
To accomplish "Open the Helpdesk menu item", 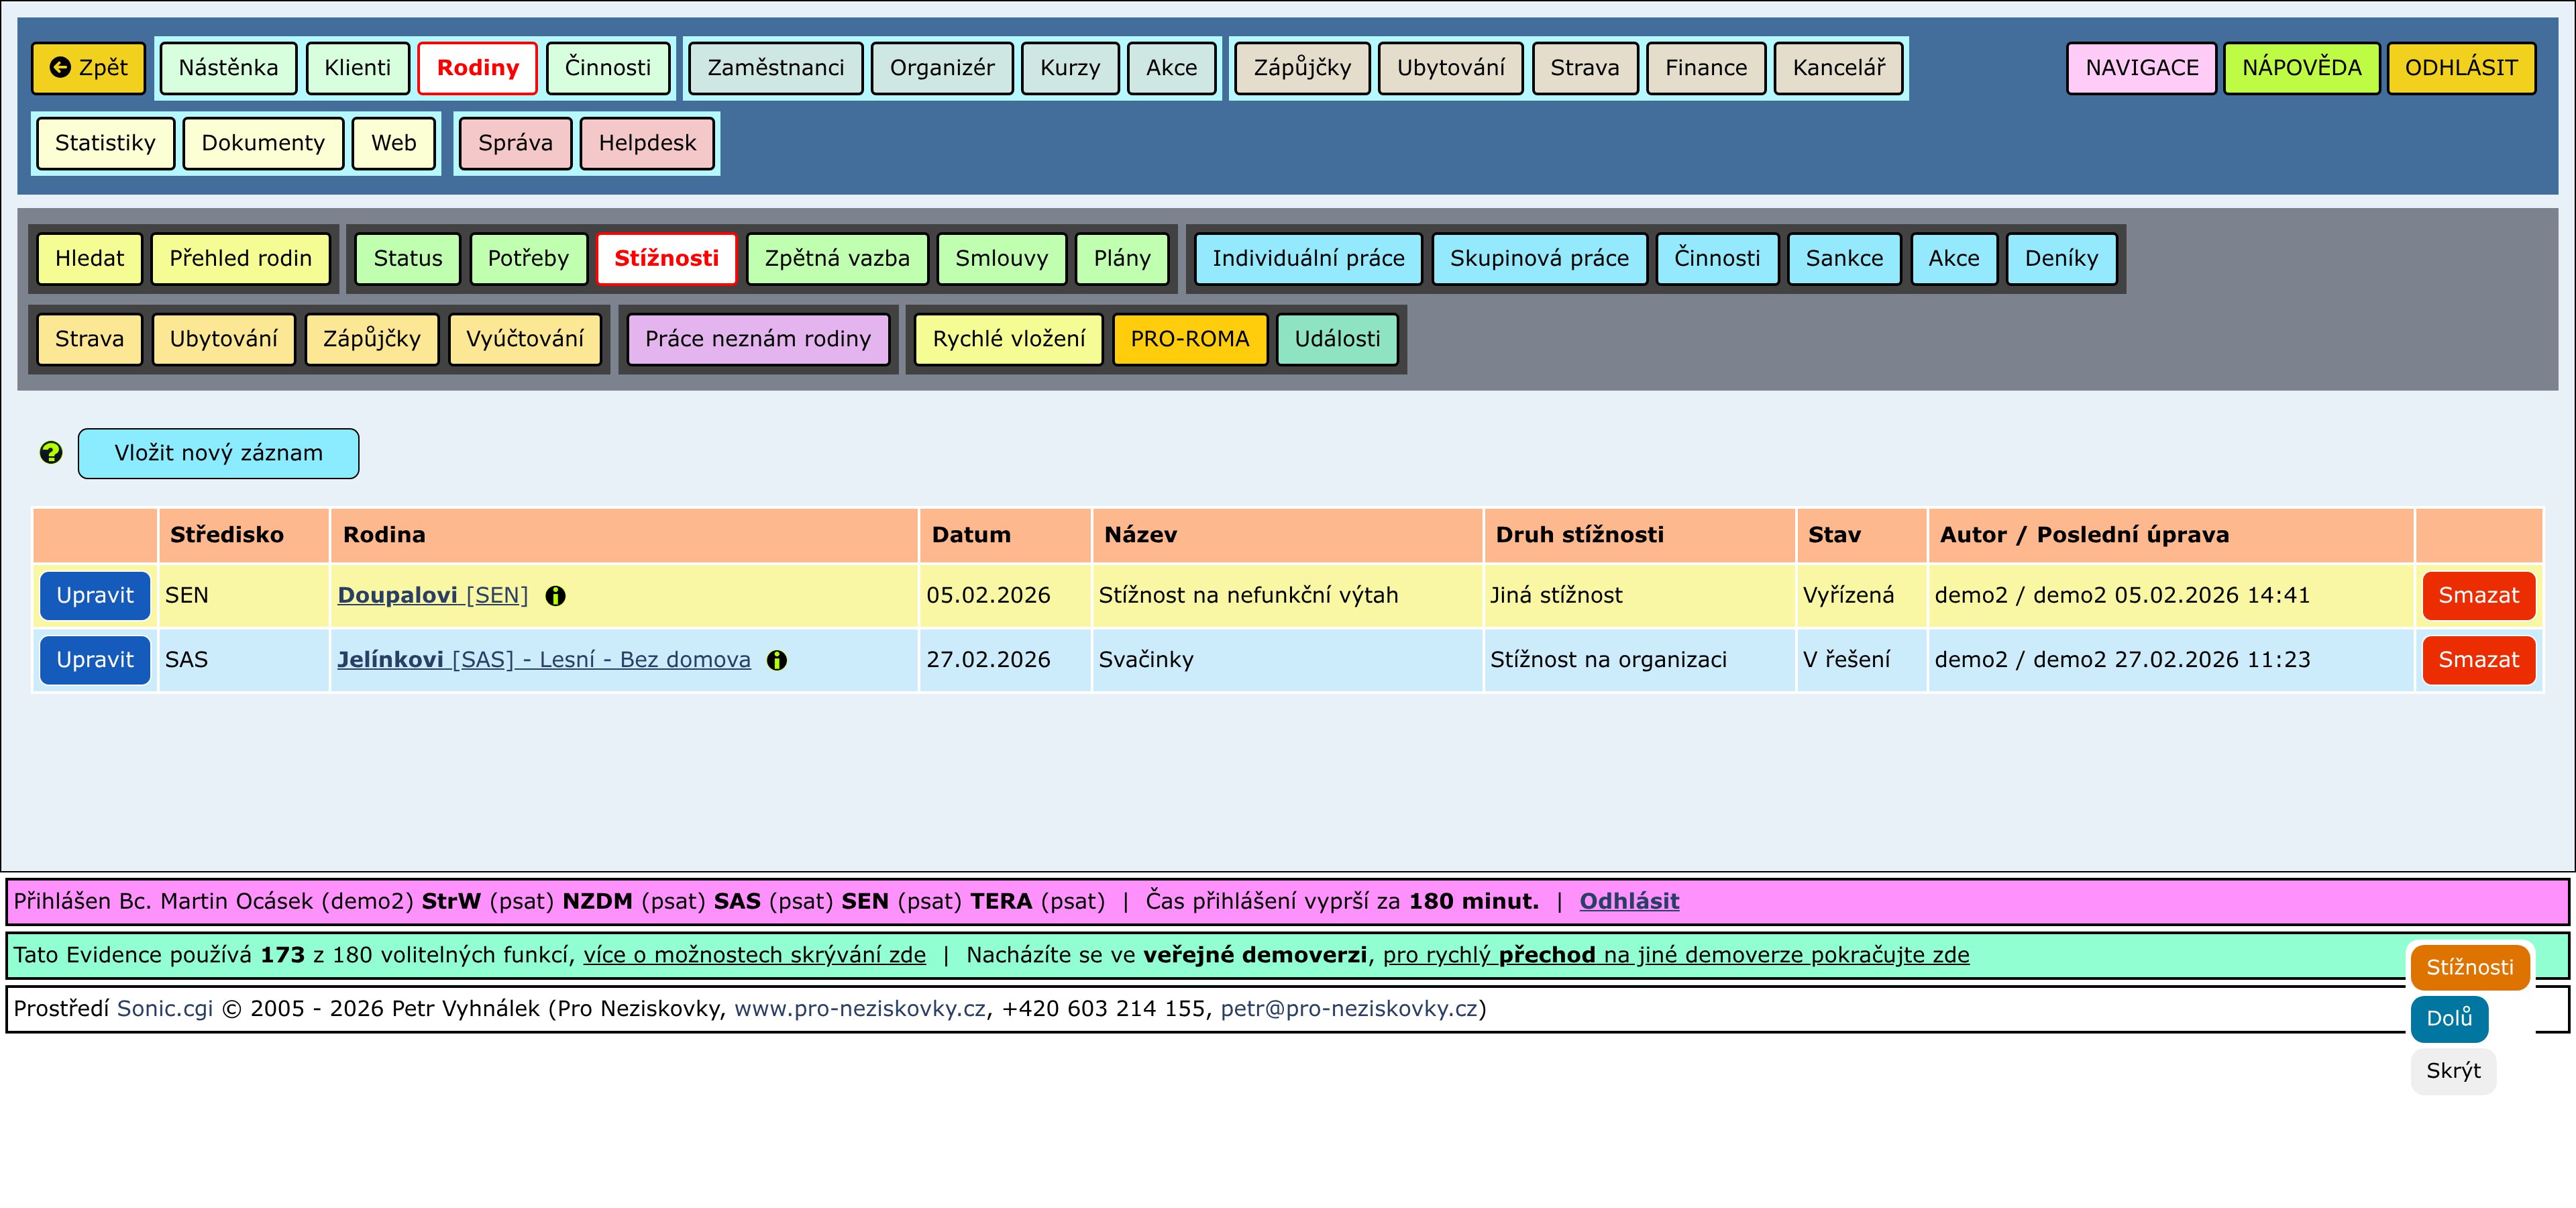I will point(647,143).
